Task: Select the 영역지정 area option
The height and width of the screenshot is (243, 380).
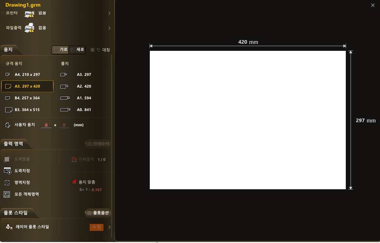Action: [22, 182]
